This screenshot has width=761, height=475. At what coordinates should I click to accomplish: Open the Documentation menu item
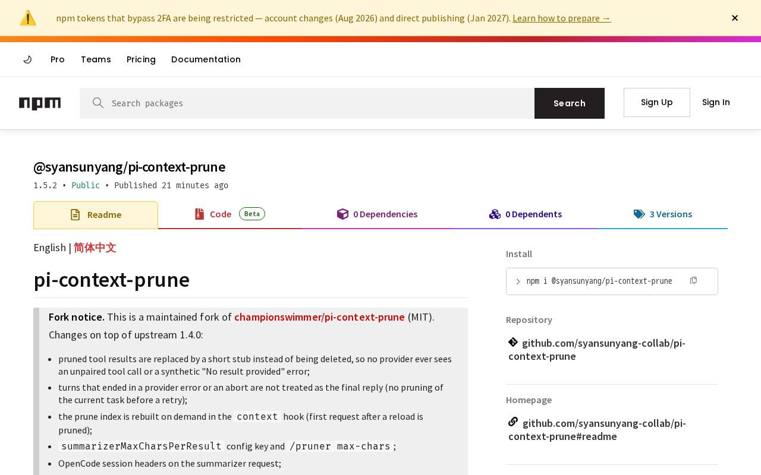pos(206,59)
